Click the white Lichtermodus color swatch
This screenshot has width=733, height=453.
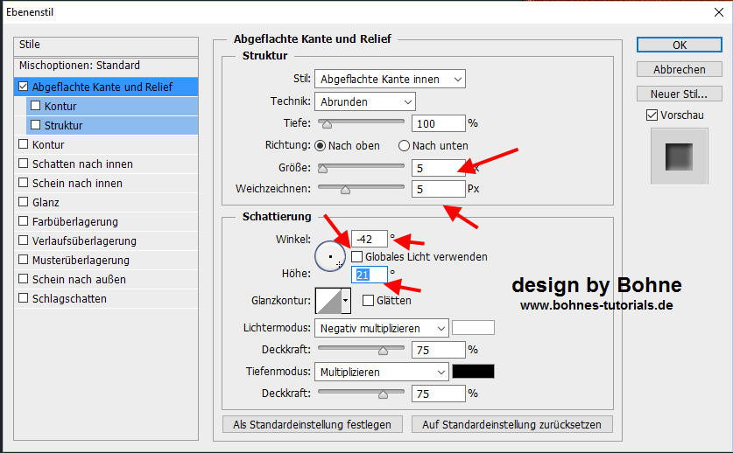(473, 328)
